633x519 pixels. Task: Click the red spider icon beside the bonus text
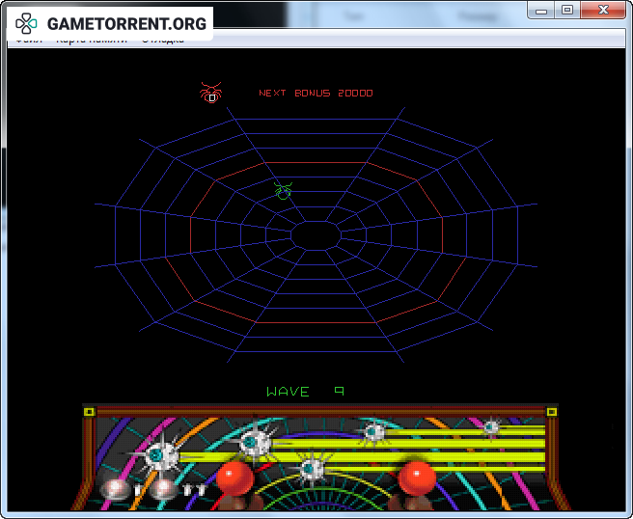210,93
